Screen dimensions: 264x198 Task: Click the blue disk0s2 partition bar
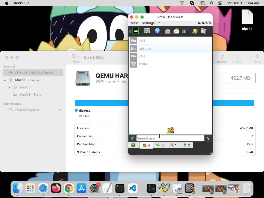pyautogui.click(x=164, y=103)
